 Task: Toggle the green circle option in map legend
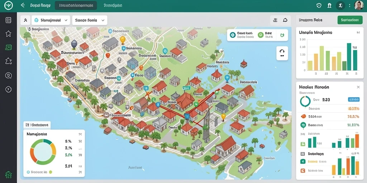pyautogui.click(x=260, y=35)
